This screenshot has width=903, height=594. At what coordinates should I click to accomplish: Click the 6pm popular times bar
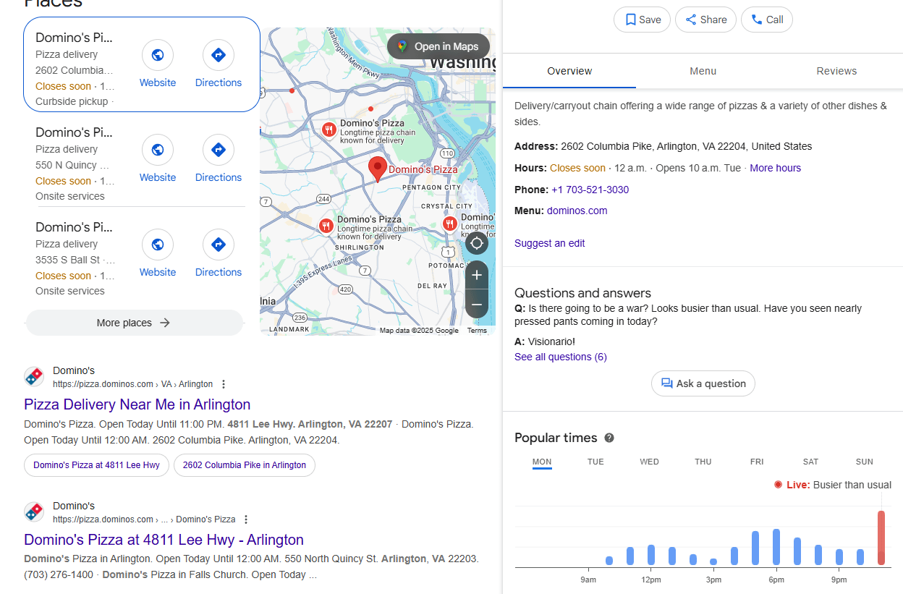(776, 546)
